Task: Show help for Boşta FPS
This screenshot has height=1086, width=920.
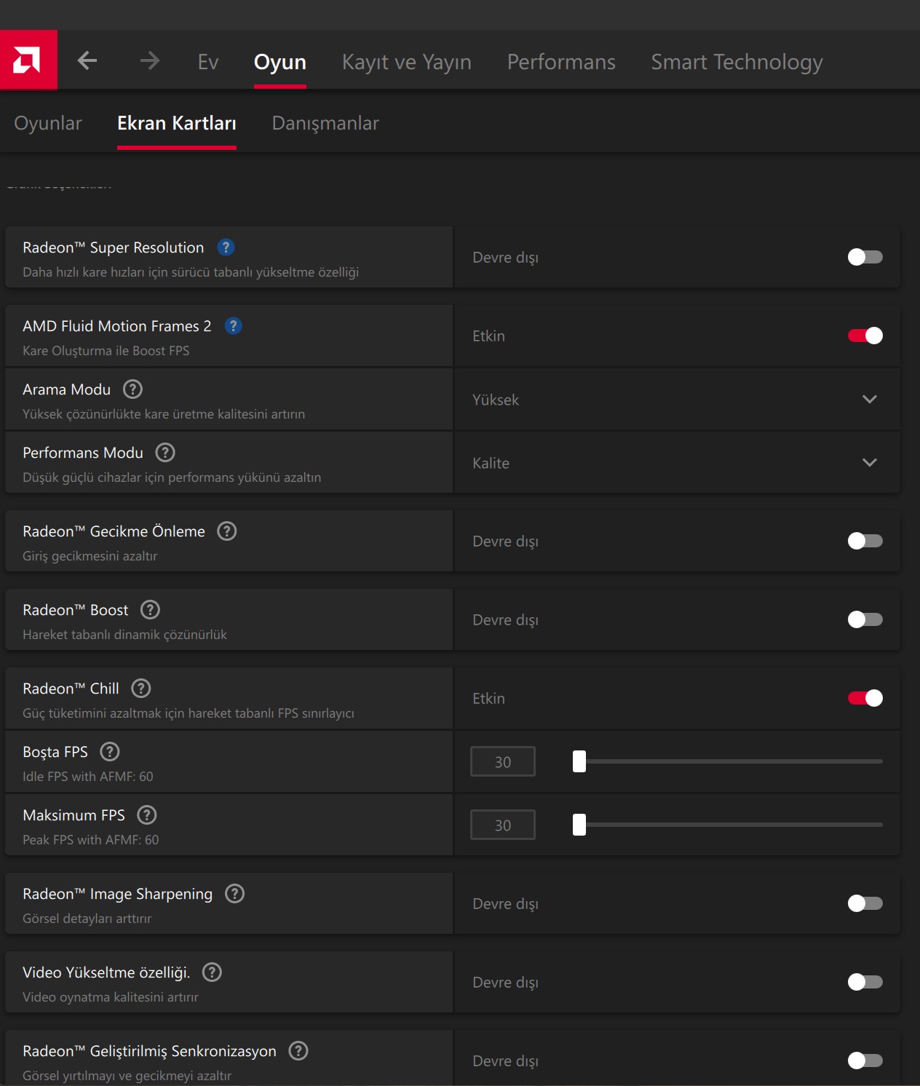Action: point(110,752)
